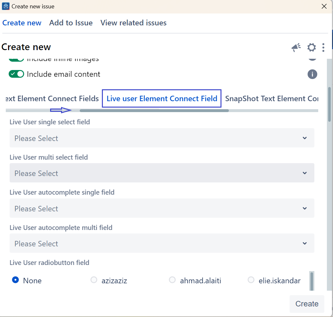This screenshot has width=333, height=317.
Task: Open the View related issues tab
Action: click(x=133, y=23)
